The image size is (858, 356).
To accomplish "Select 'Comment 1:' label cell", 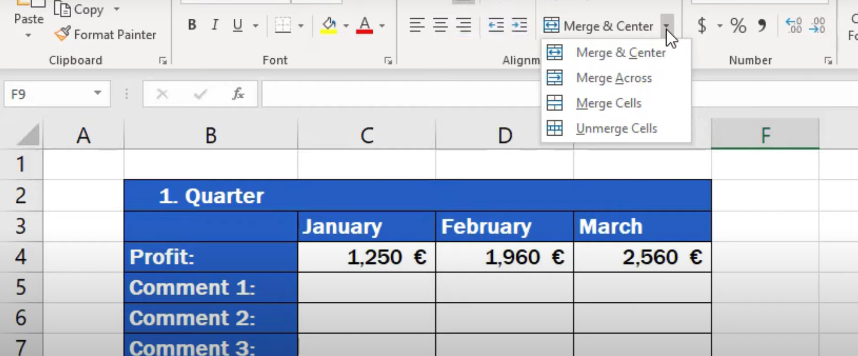I will (x=211, y=287).
